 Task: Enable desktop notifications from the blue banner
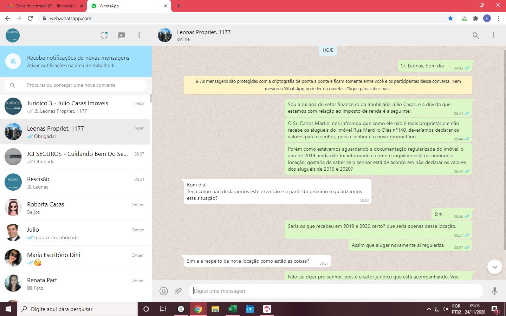(x=70, y=65)
